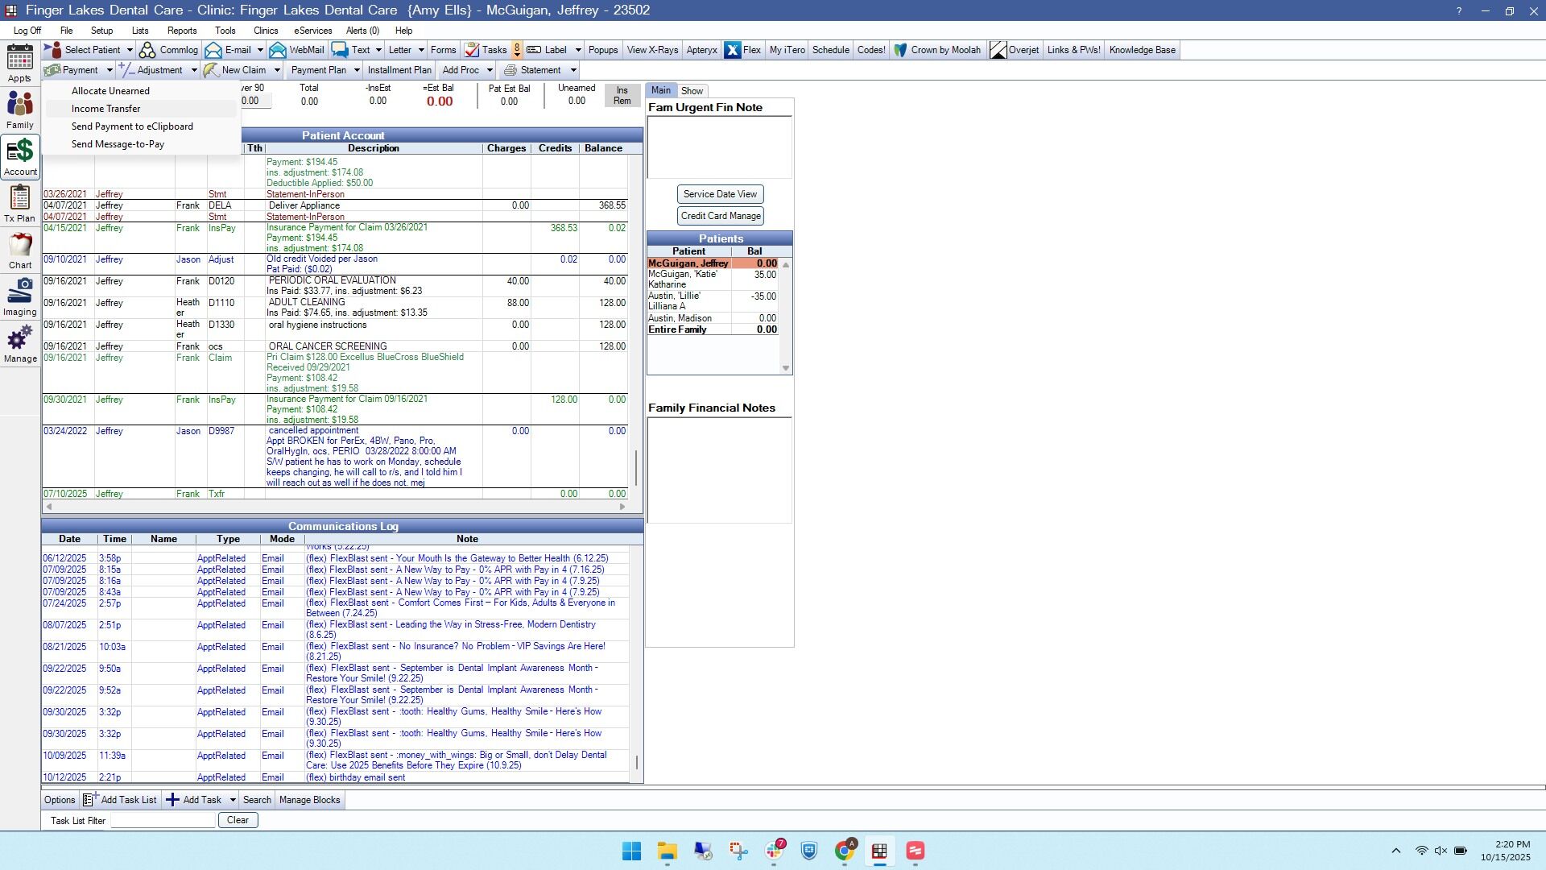
Task: Expand the Statement dropdown arrow
Action: (x=573, y=70)
